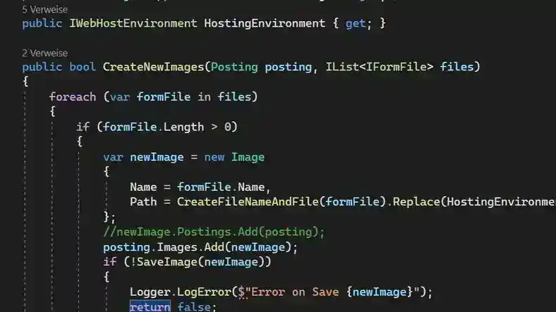The height and width of the screenshot is (312, 556).
Task: Click the commented newImage.Postings.Add line
Action: coord(214,232)
